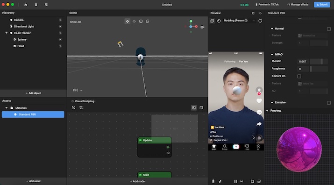Toggle visibility checkbox for Camera
334x185 pixels.
coord(60,20)
